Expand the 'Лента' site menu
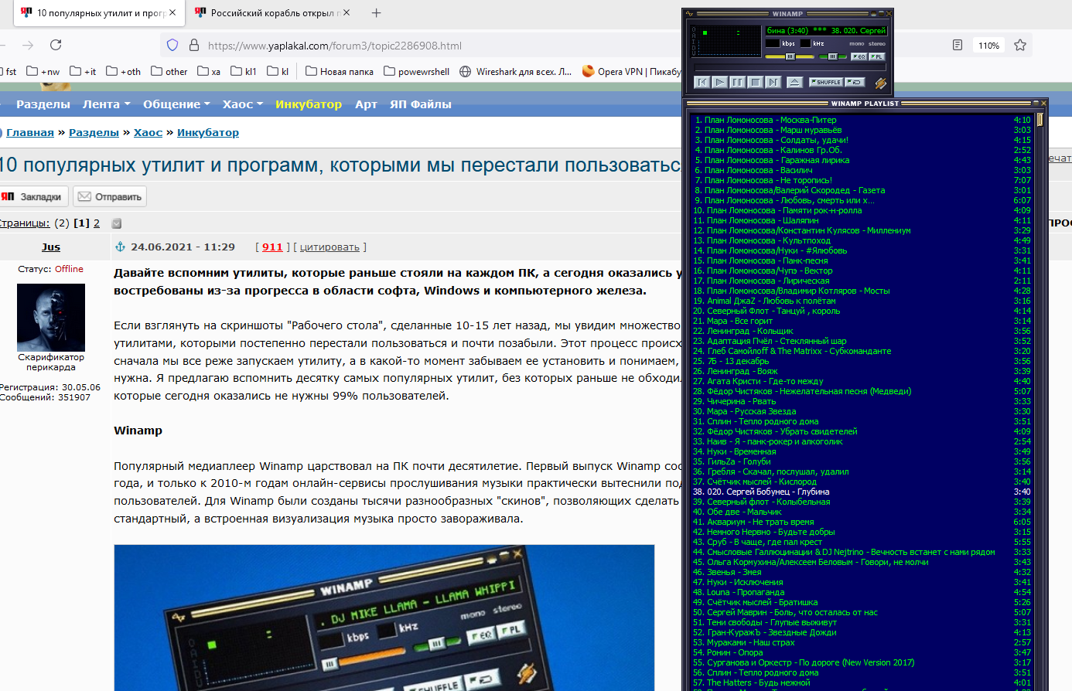The height and width of the screenshot is (691, 1072). click(x=107, y=104)
